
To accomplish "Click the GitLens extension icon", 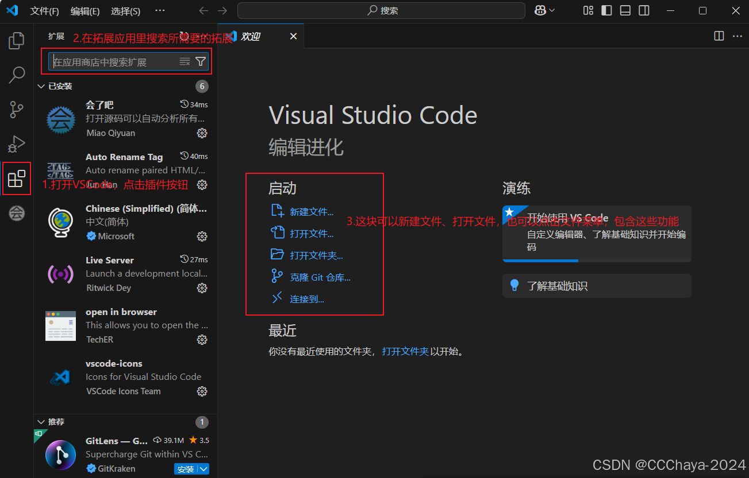I will [x=60, y=454].
